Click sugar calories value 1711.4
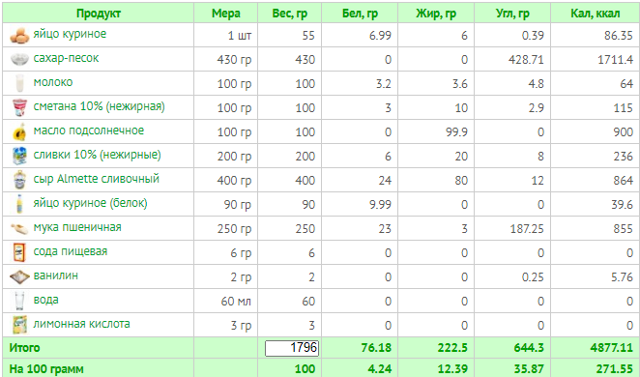Screen dimensions: 640x377 pos(615,60)
